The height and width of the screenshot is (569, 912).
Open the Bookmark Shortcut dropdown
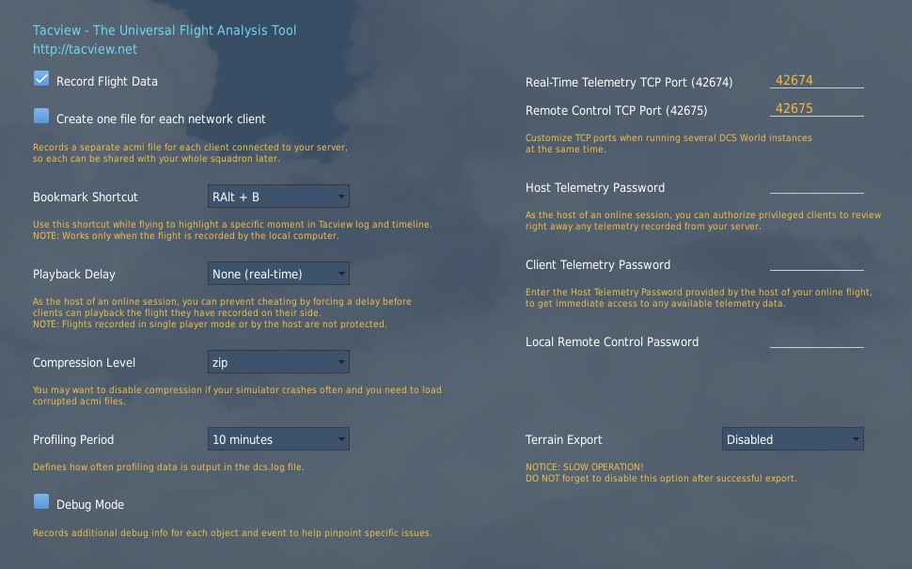pyautogui.click(x=278, y=197)
